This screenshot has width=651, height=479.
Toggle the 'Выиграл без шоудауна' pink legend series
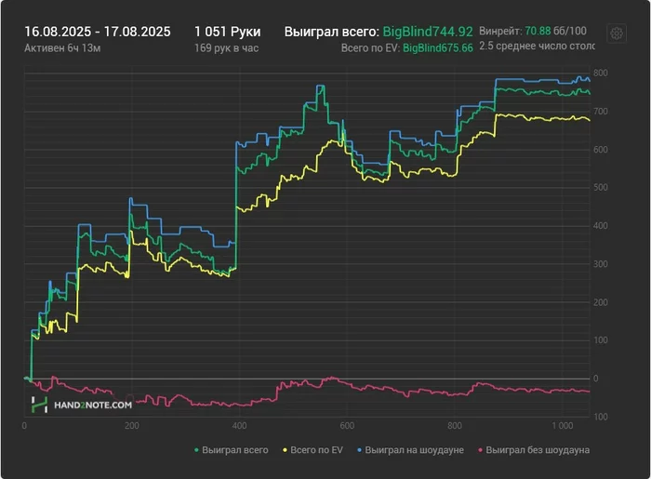[x=534, y=450]
